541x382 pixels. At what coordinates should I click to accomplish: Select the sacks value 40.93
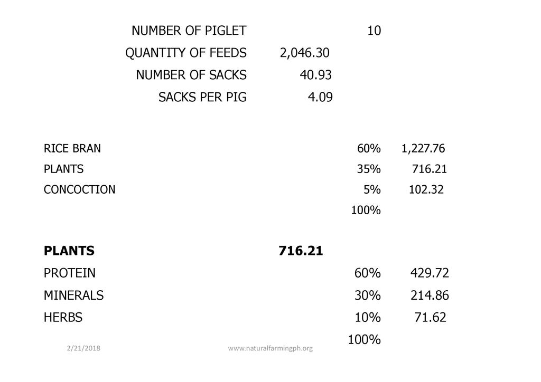(315, 75)
